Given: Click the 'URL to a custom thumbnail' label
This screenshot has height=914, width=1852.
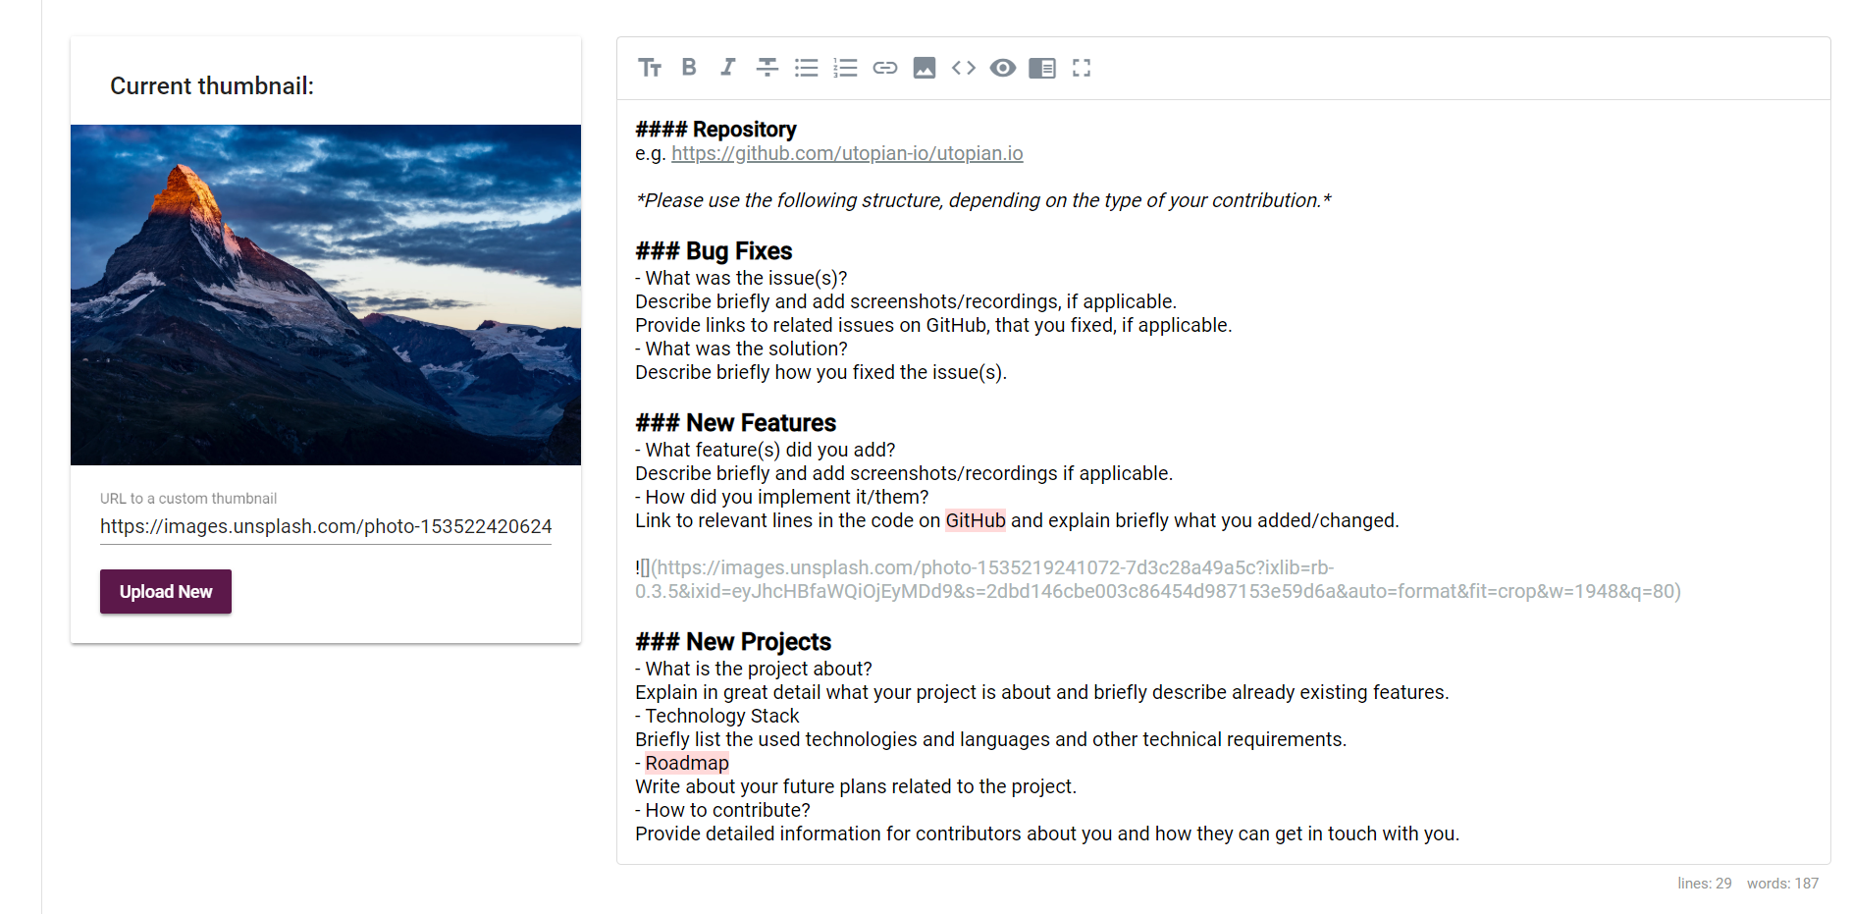Looking at the screenshot, I should click(188, 499).
